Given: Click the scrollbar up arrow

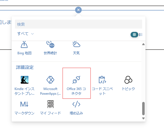Looking at the screenshot, I should point(143,44).
